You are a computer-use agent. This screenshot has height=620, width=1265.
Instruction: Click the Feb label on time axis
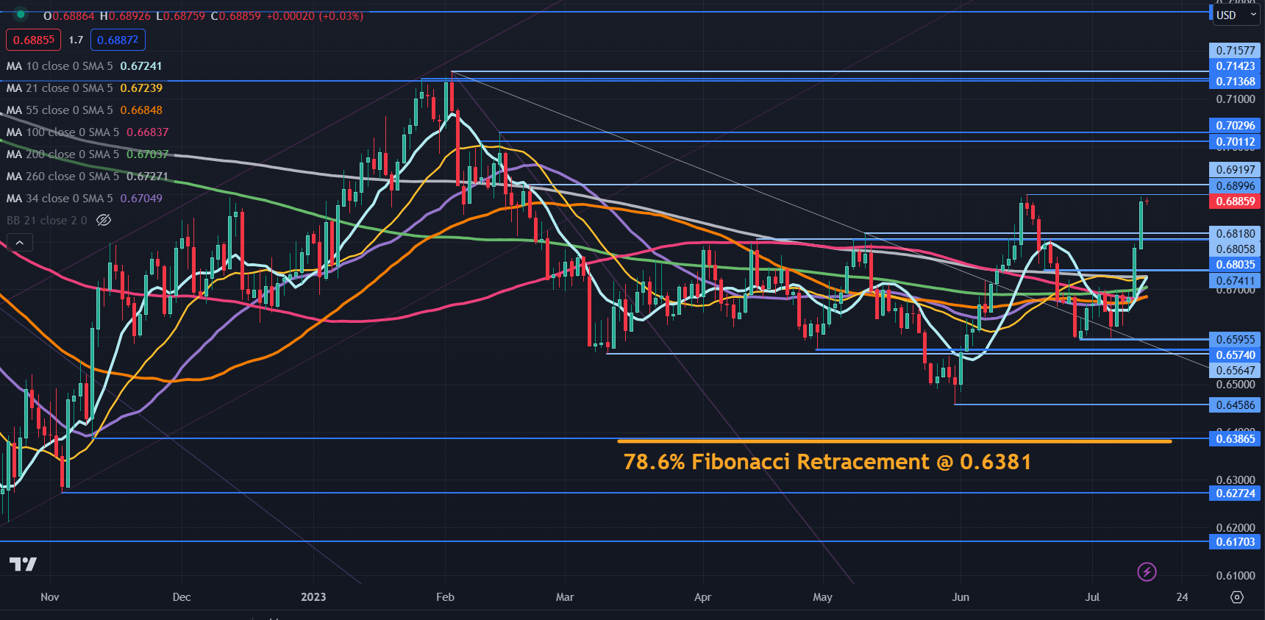(445, 596)
